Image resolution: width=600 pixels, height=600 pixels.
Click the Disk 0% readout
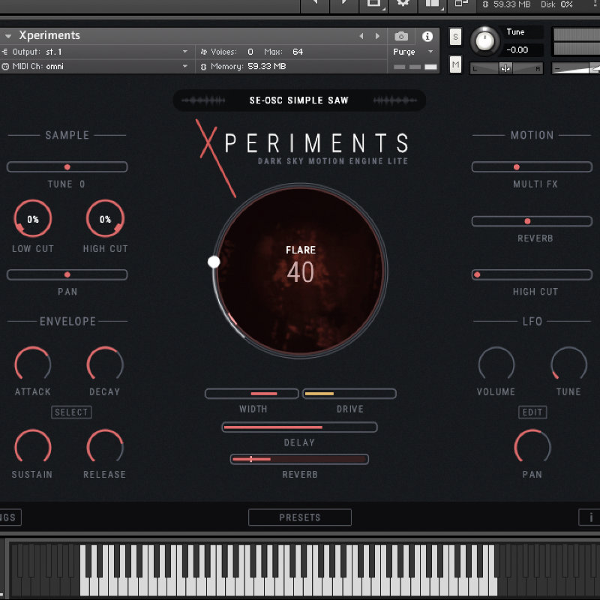556,4
